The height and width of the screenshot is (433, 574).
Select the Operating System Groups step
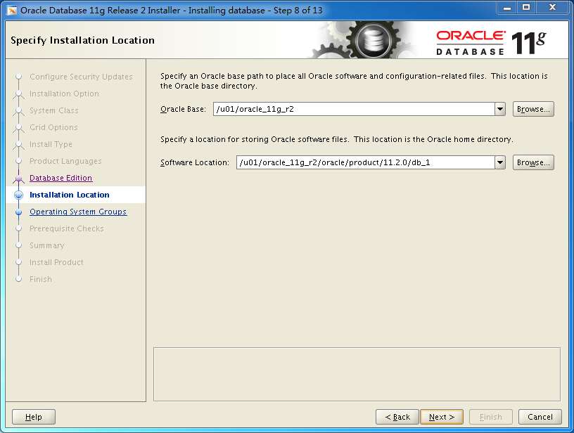77,212
